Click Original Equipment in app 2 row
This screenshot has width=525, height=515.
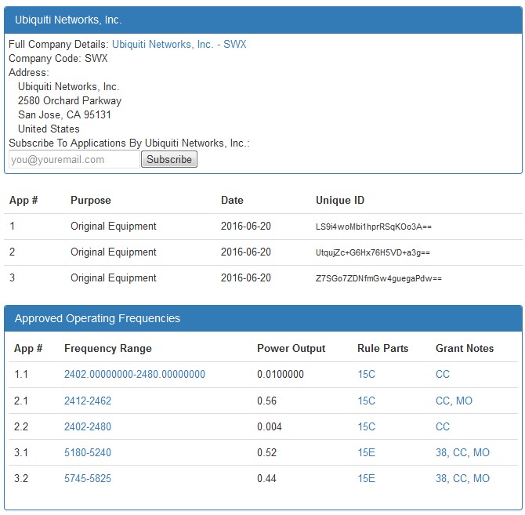(114, 252)
